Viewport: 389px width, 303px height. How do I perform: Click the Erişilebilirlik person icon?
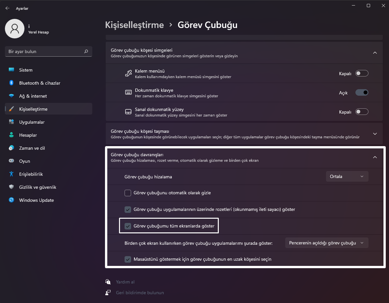[x=11, y=174]
